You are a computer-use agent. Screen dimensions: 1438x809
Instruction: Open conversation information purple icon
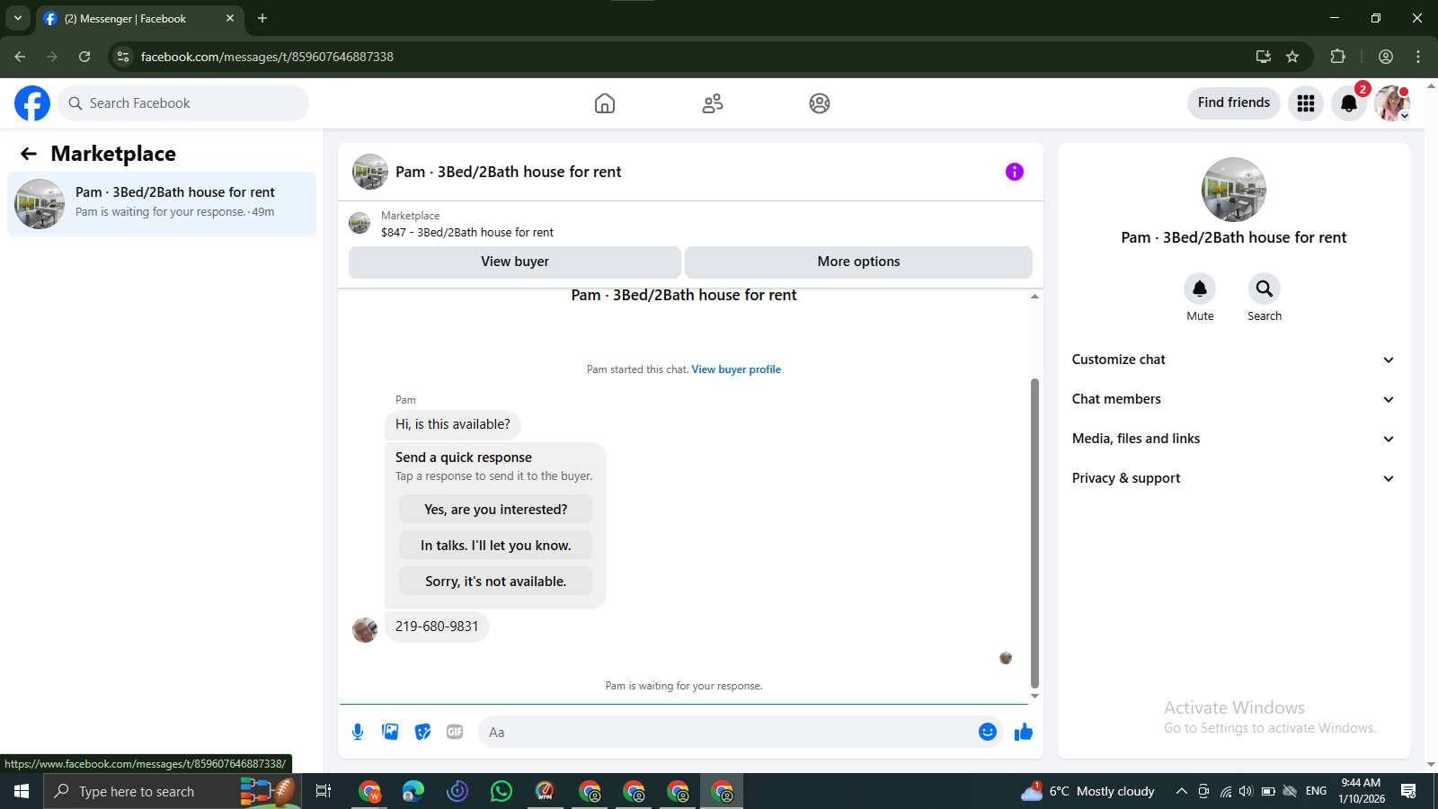(x=1015, y=172)
